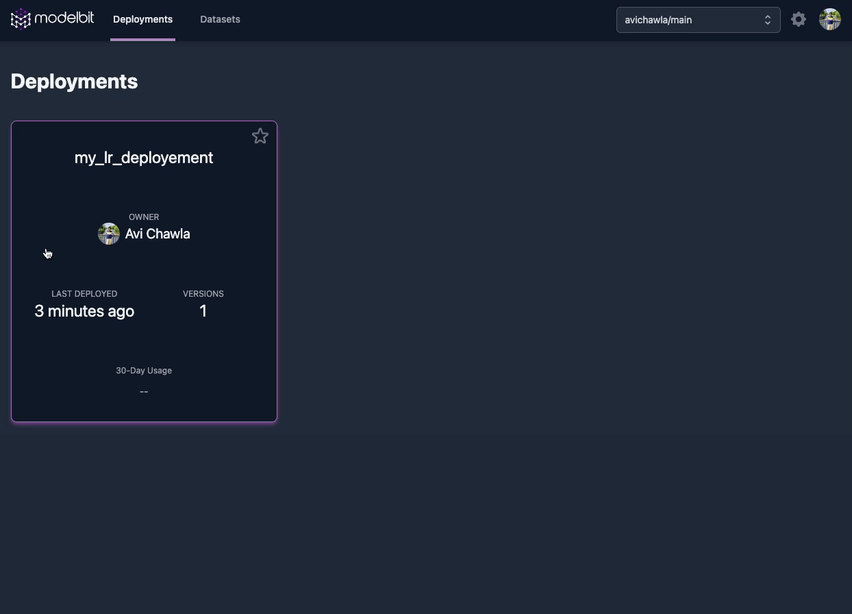Click the Deployments page heading
This screenshot has height=614, width=852.
(74, 82)
